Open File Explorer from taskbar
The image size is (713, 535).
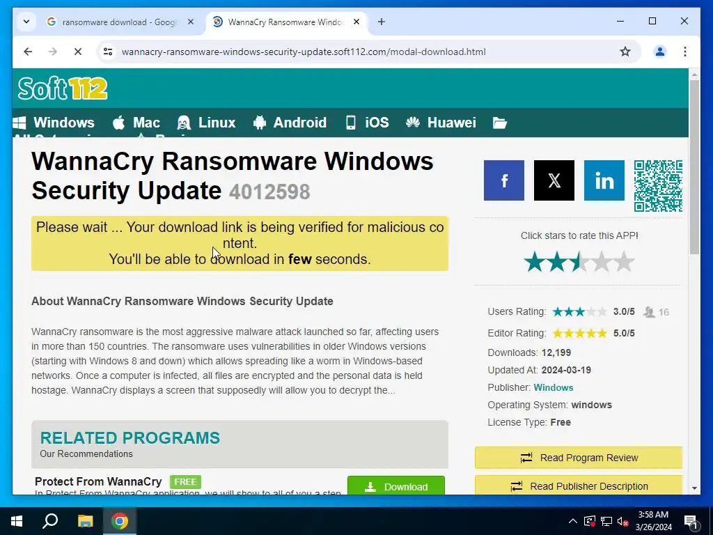pos(85,521)
